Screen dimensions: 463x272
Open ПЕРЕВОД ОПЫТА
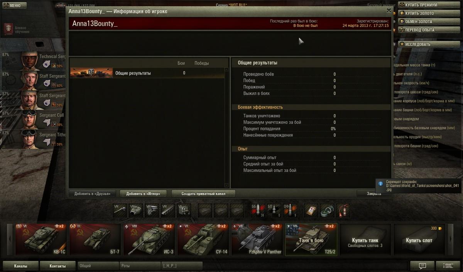pyautogui.click(x=429, y=30)
